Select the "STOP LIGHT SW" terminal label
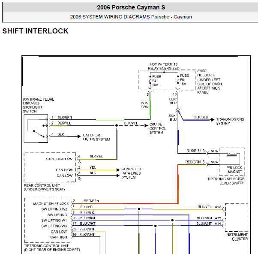 click(59, 159)
